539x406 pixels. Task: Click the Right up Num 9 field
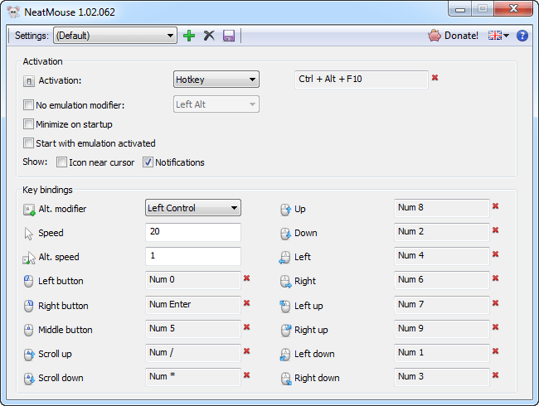pos(442,329)
